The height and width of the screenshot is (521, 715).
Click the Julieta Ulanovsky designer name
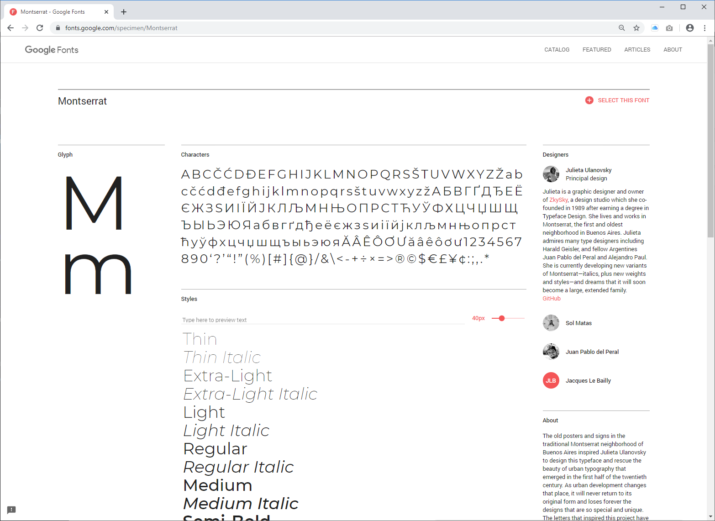(x=589, y=170)
